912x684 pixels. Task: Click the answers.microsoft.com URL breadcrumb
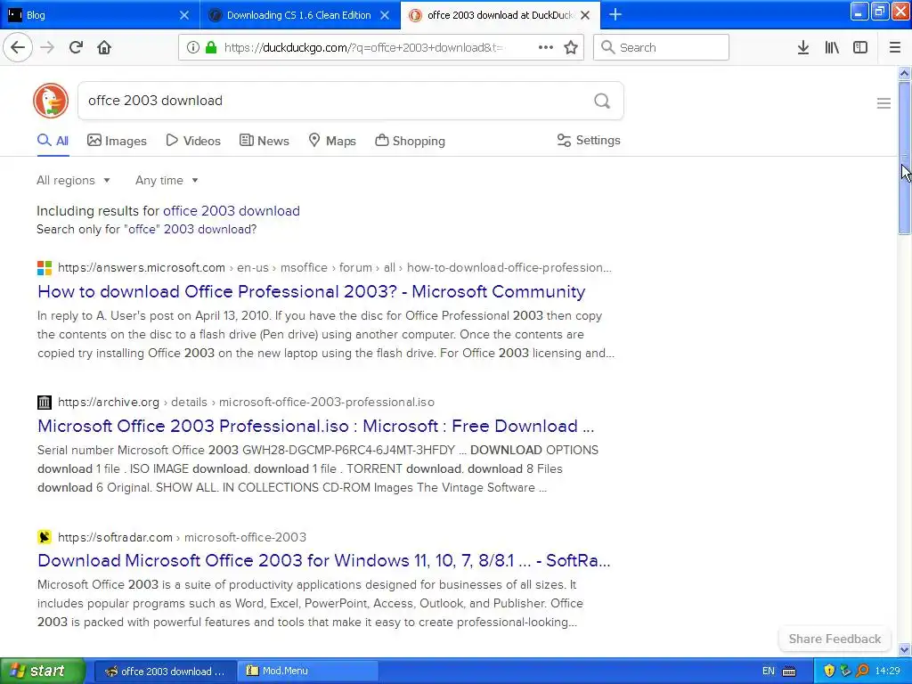pyautogui.click(x=335, y=267)
